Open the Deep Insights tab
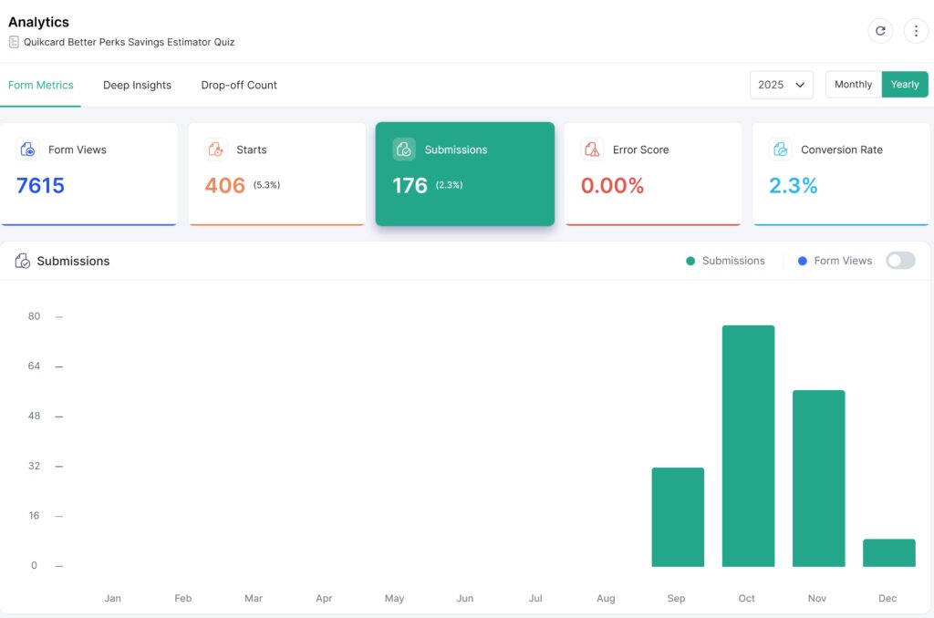 (x=137, y=85)
